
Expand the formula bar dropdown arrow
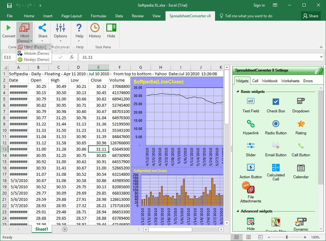click(321, 57)
